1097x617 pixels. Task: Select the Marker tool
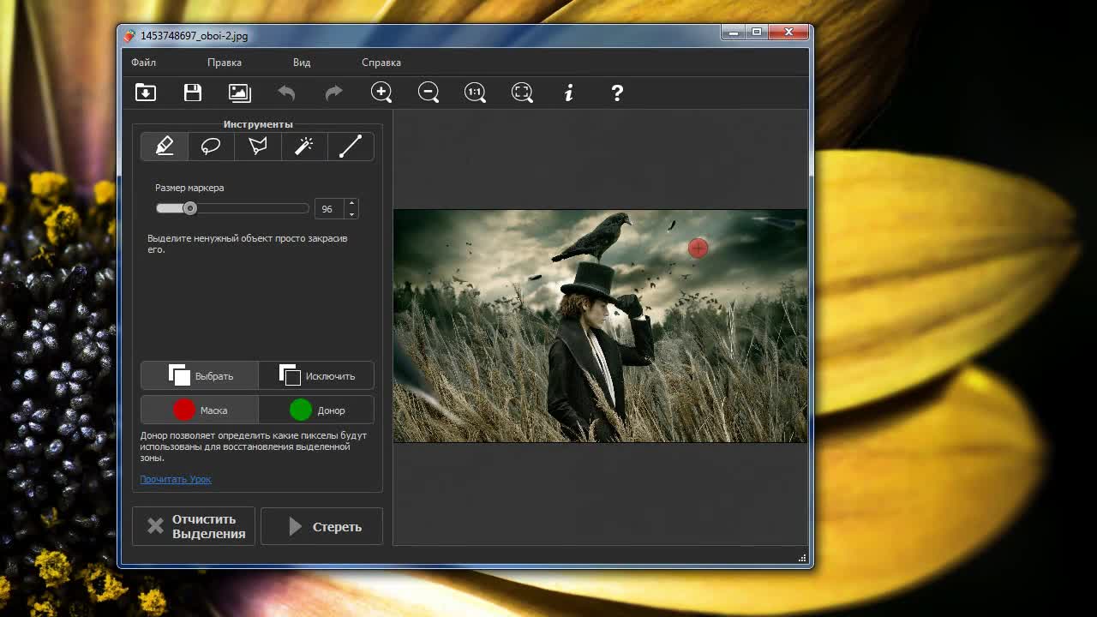tap(165, 147)
